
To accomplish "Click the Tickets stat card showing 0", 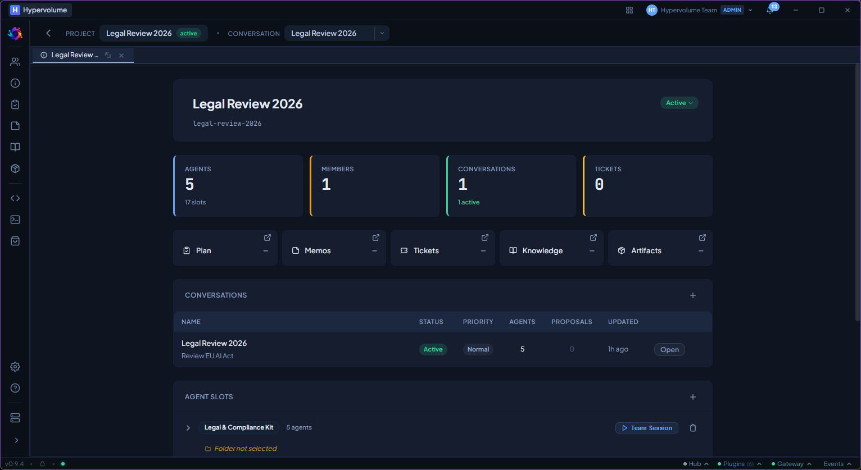I will coord(648,186).
